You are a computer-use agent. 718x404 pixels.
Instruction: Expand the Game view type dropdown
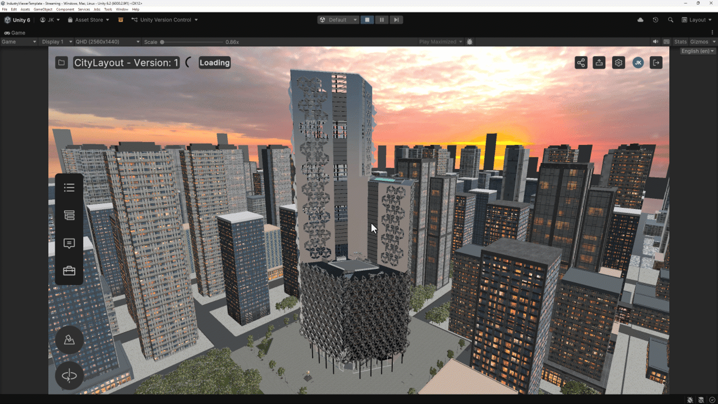pos(19,42)
